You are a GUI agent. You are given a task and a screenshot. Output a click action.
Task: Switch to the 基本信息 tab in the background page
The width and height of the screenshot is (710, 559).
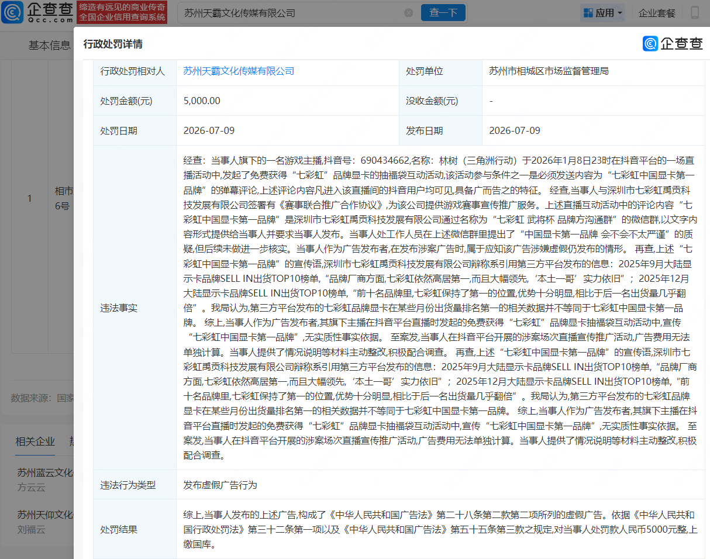point(50,46)
